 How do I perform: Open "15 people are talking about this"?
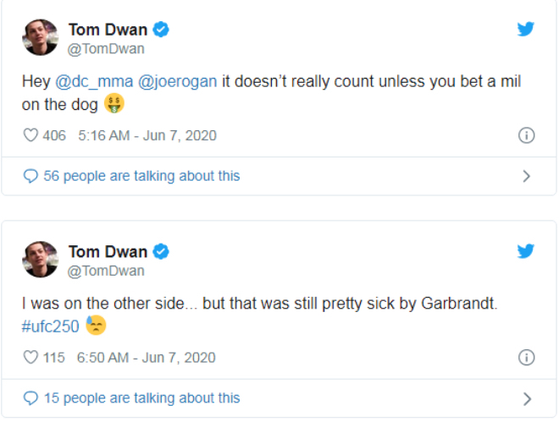click(141, 397)
